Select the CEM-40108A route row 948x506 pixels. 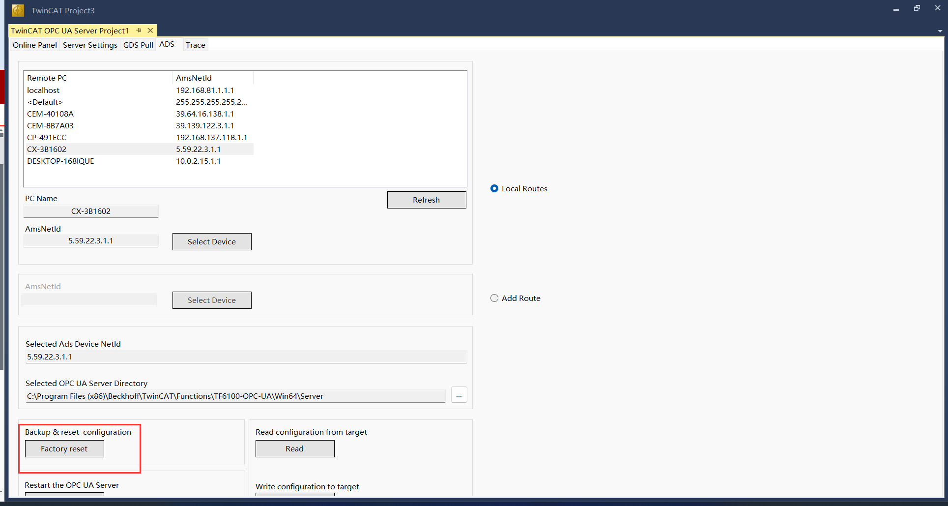tap(140, 114)
